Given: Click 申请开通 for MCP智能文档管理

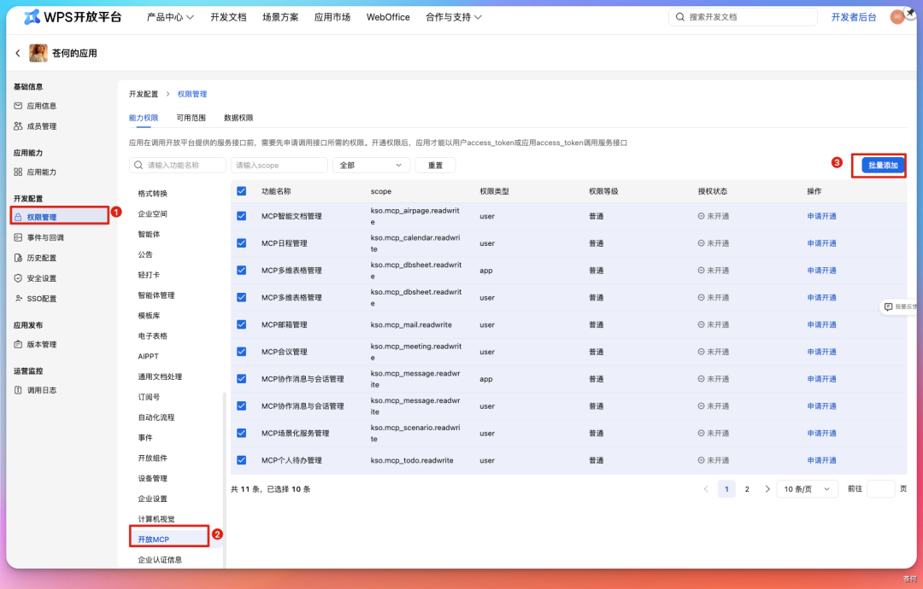Looking at the screenshot, I should (822, 216).
